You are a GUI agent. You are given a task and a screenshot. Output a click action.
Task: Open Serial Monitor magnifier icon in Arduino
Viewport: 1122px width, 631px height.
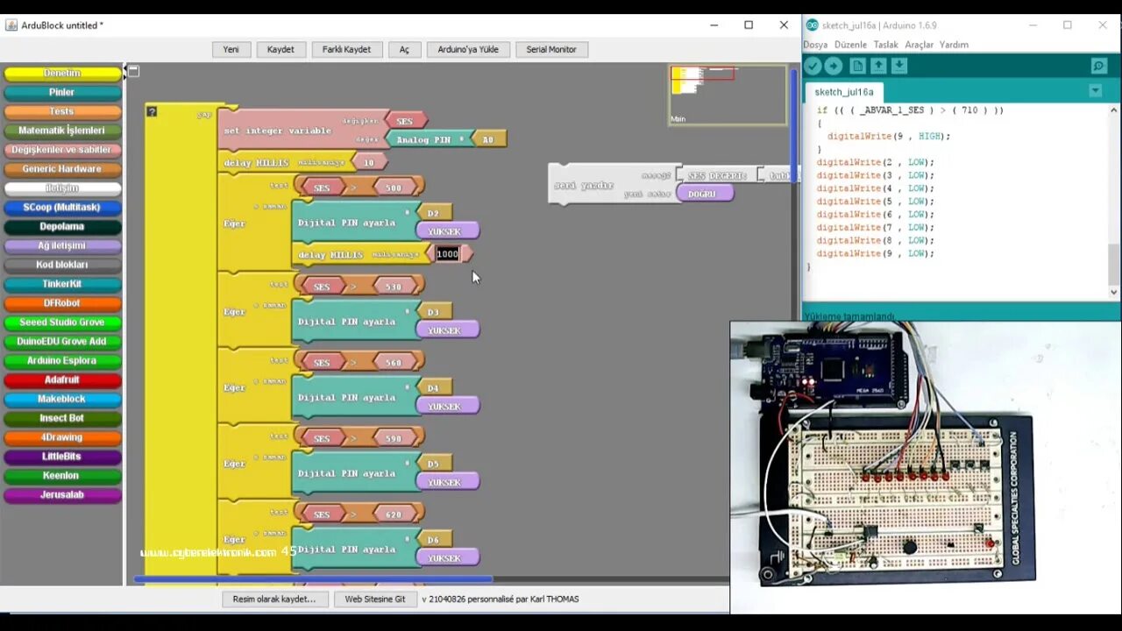[x=1098, y=66]
